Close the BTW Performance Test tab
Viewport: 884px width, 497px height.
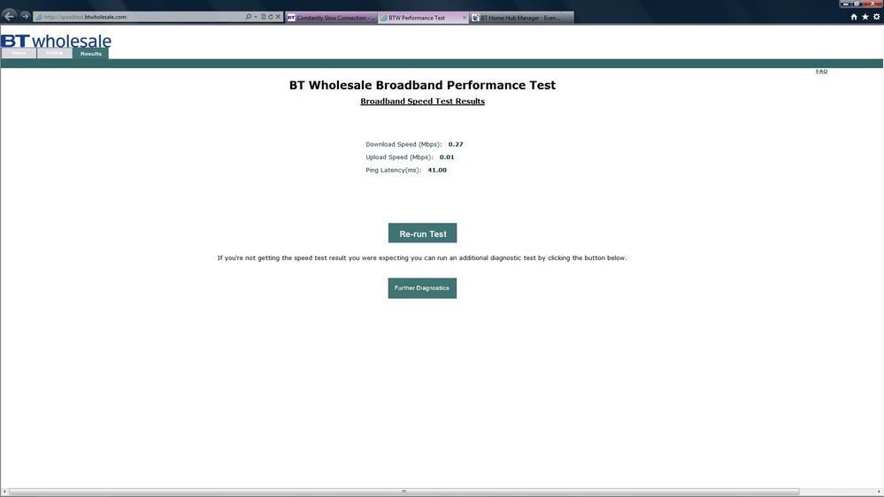465,18
